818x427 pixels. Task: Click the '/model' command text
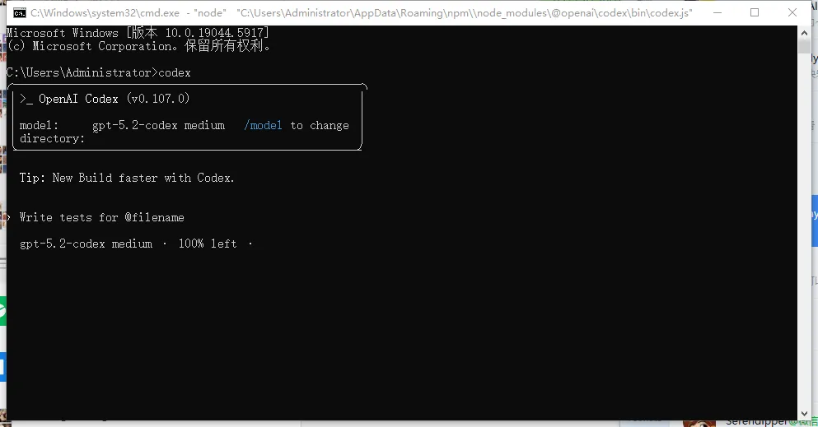coord(263,126)
